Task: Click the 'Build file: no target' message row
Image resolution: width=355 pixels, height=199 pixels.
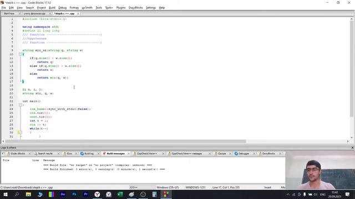Action: (x=98, y=165)
